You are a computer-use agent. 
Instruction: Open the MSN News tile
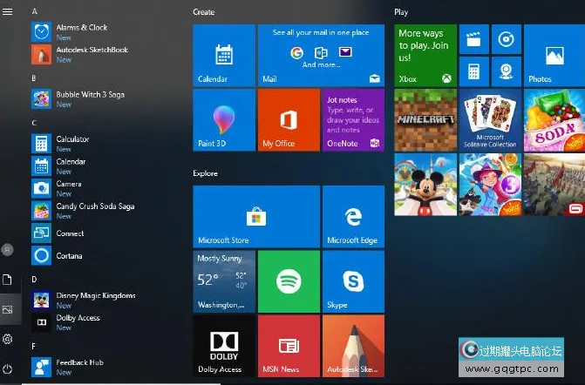click(289, 346)
